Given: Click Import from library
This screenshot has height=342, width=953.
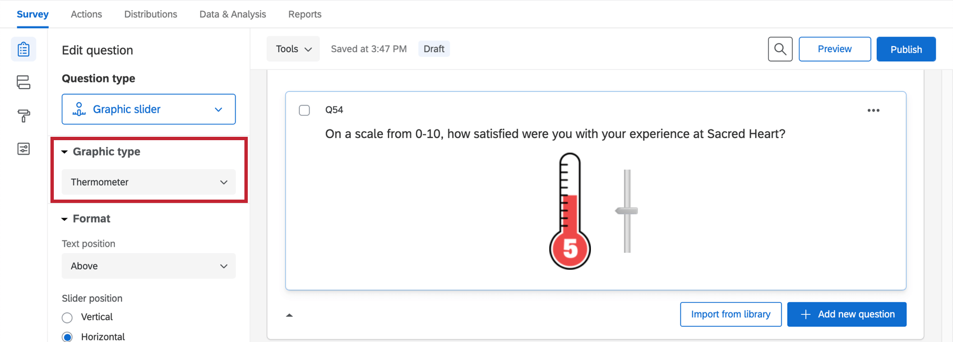Looking at the screenshot, I should pos(730,314).
